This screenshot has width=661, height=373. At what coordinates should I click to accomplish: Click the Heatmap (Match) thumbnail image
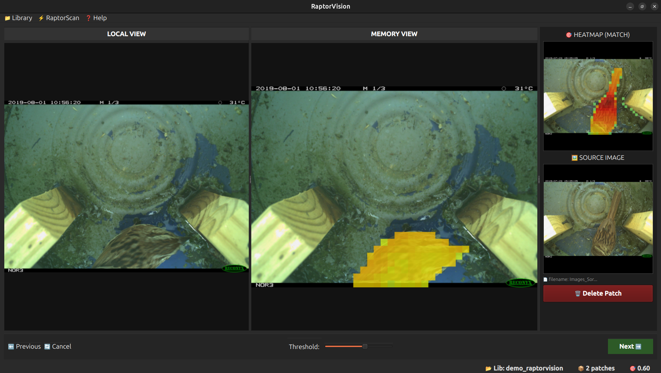598,96
